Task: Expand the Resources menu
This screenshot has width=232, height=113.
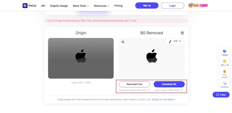Action: coord(102,6)
